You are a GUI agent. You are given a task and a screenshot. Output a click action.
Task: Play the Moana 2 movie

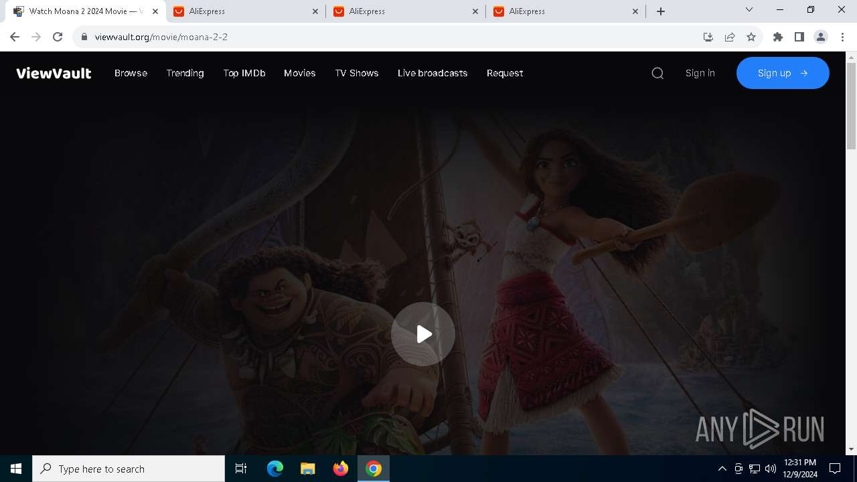point(423,334)
